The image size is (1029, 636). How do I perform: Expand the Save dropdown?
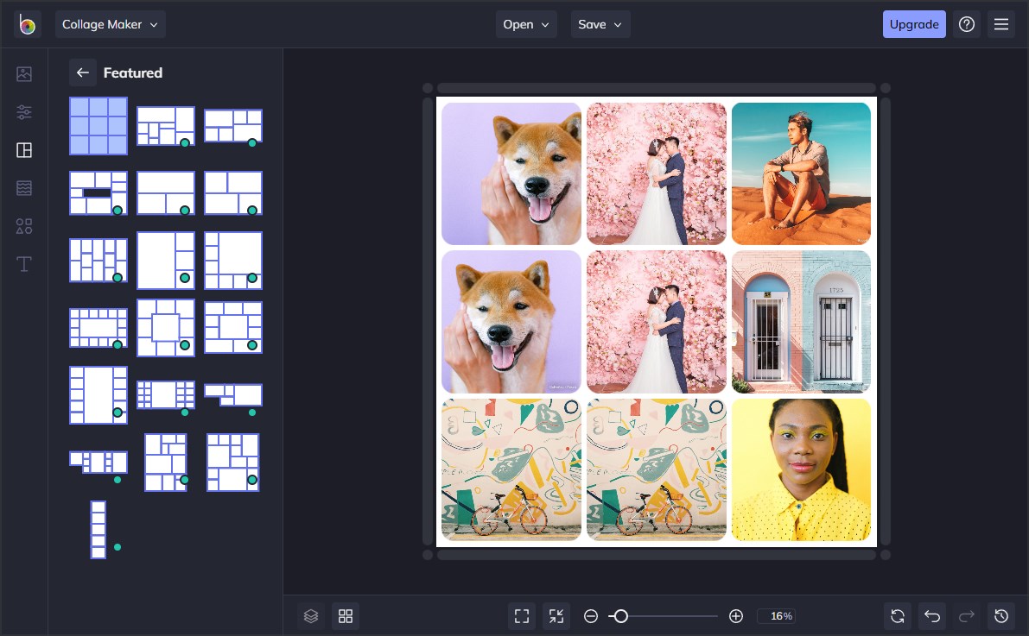[x=600, y=24]
